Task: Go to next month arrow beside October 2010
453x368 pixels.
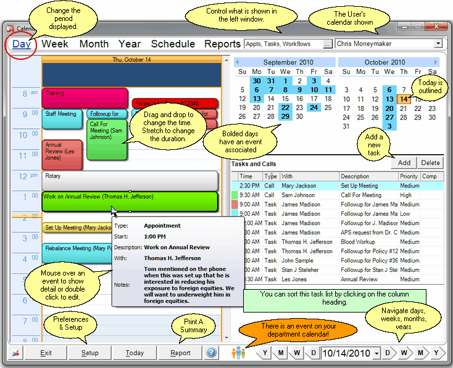Action: (x=436, y=62)
